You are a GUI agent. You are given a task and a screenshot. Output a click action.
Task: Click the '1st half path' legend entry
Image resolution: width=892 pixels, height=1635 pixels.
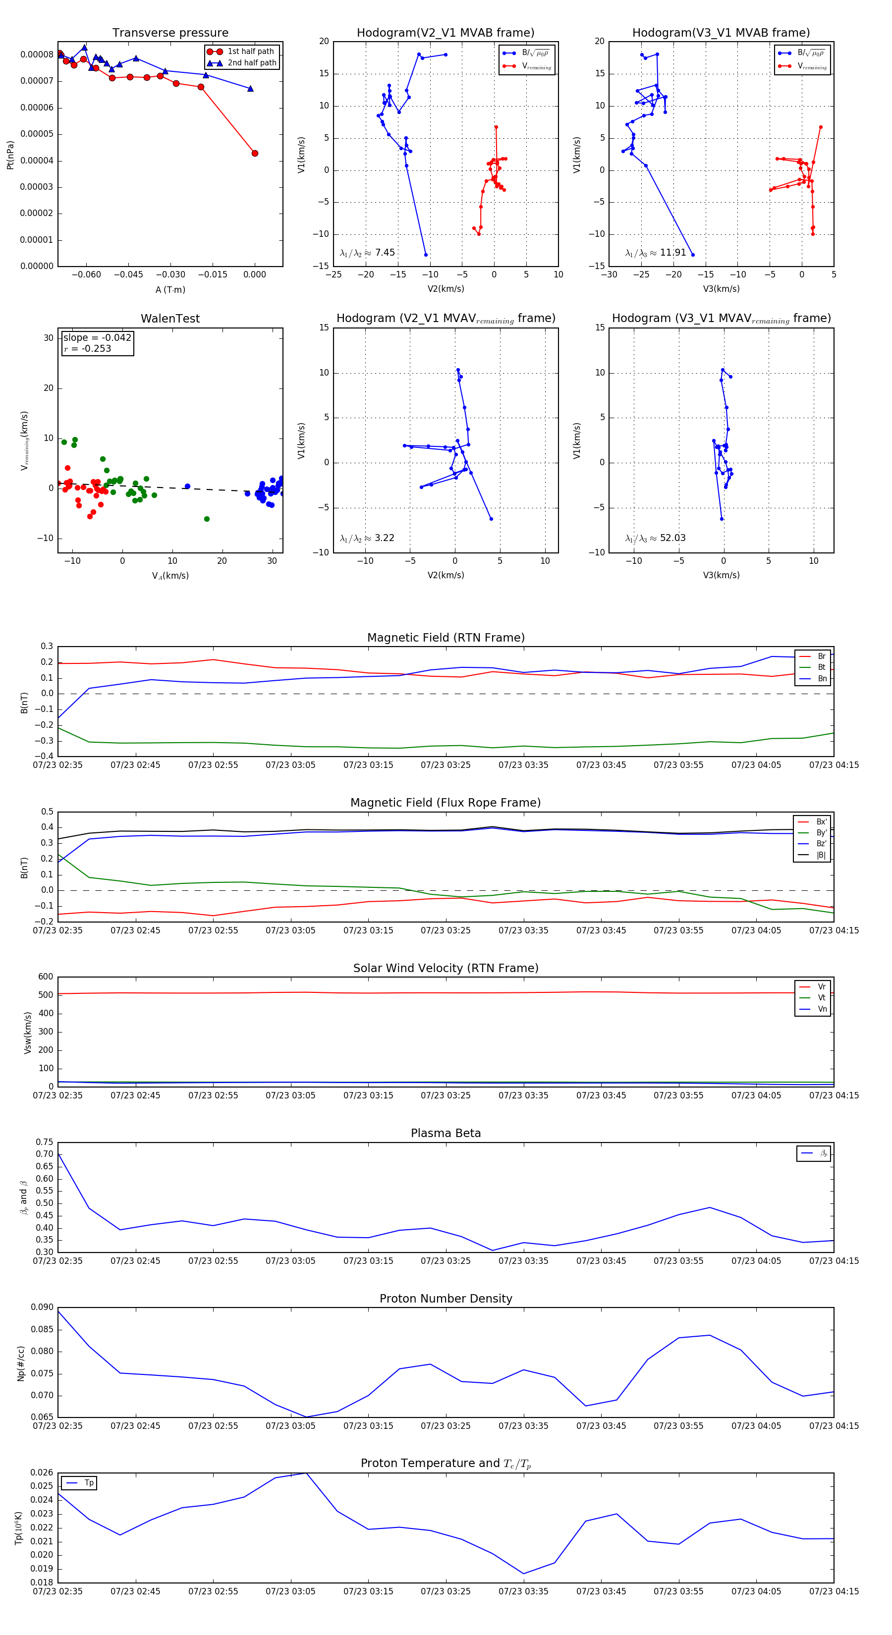pos(241,52)
